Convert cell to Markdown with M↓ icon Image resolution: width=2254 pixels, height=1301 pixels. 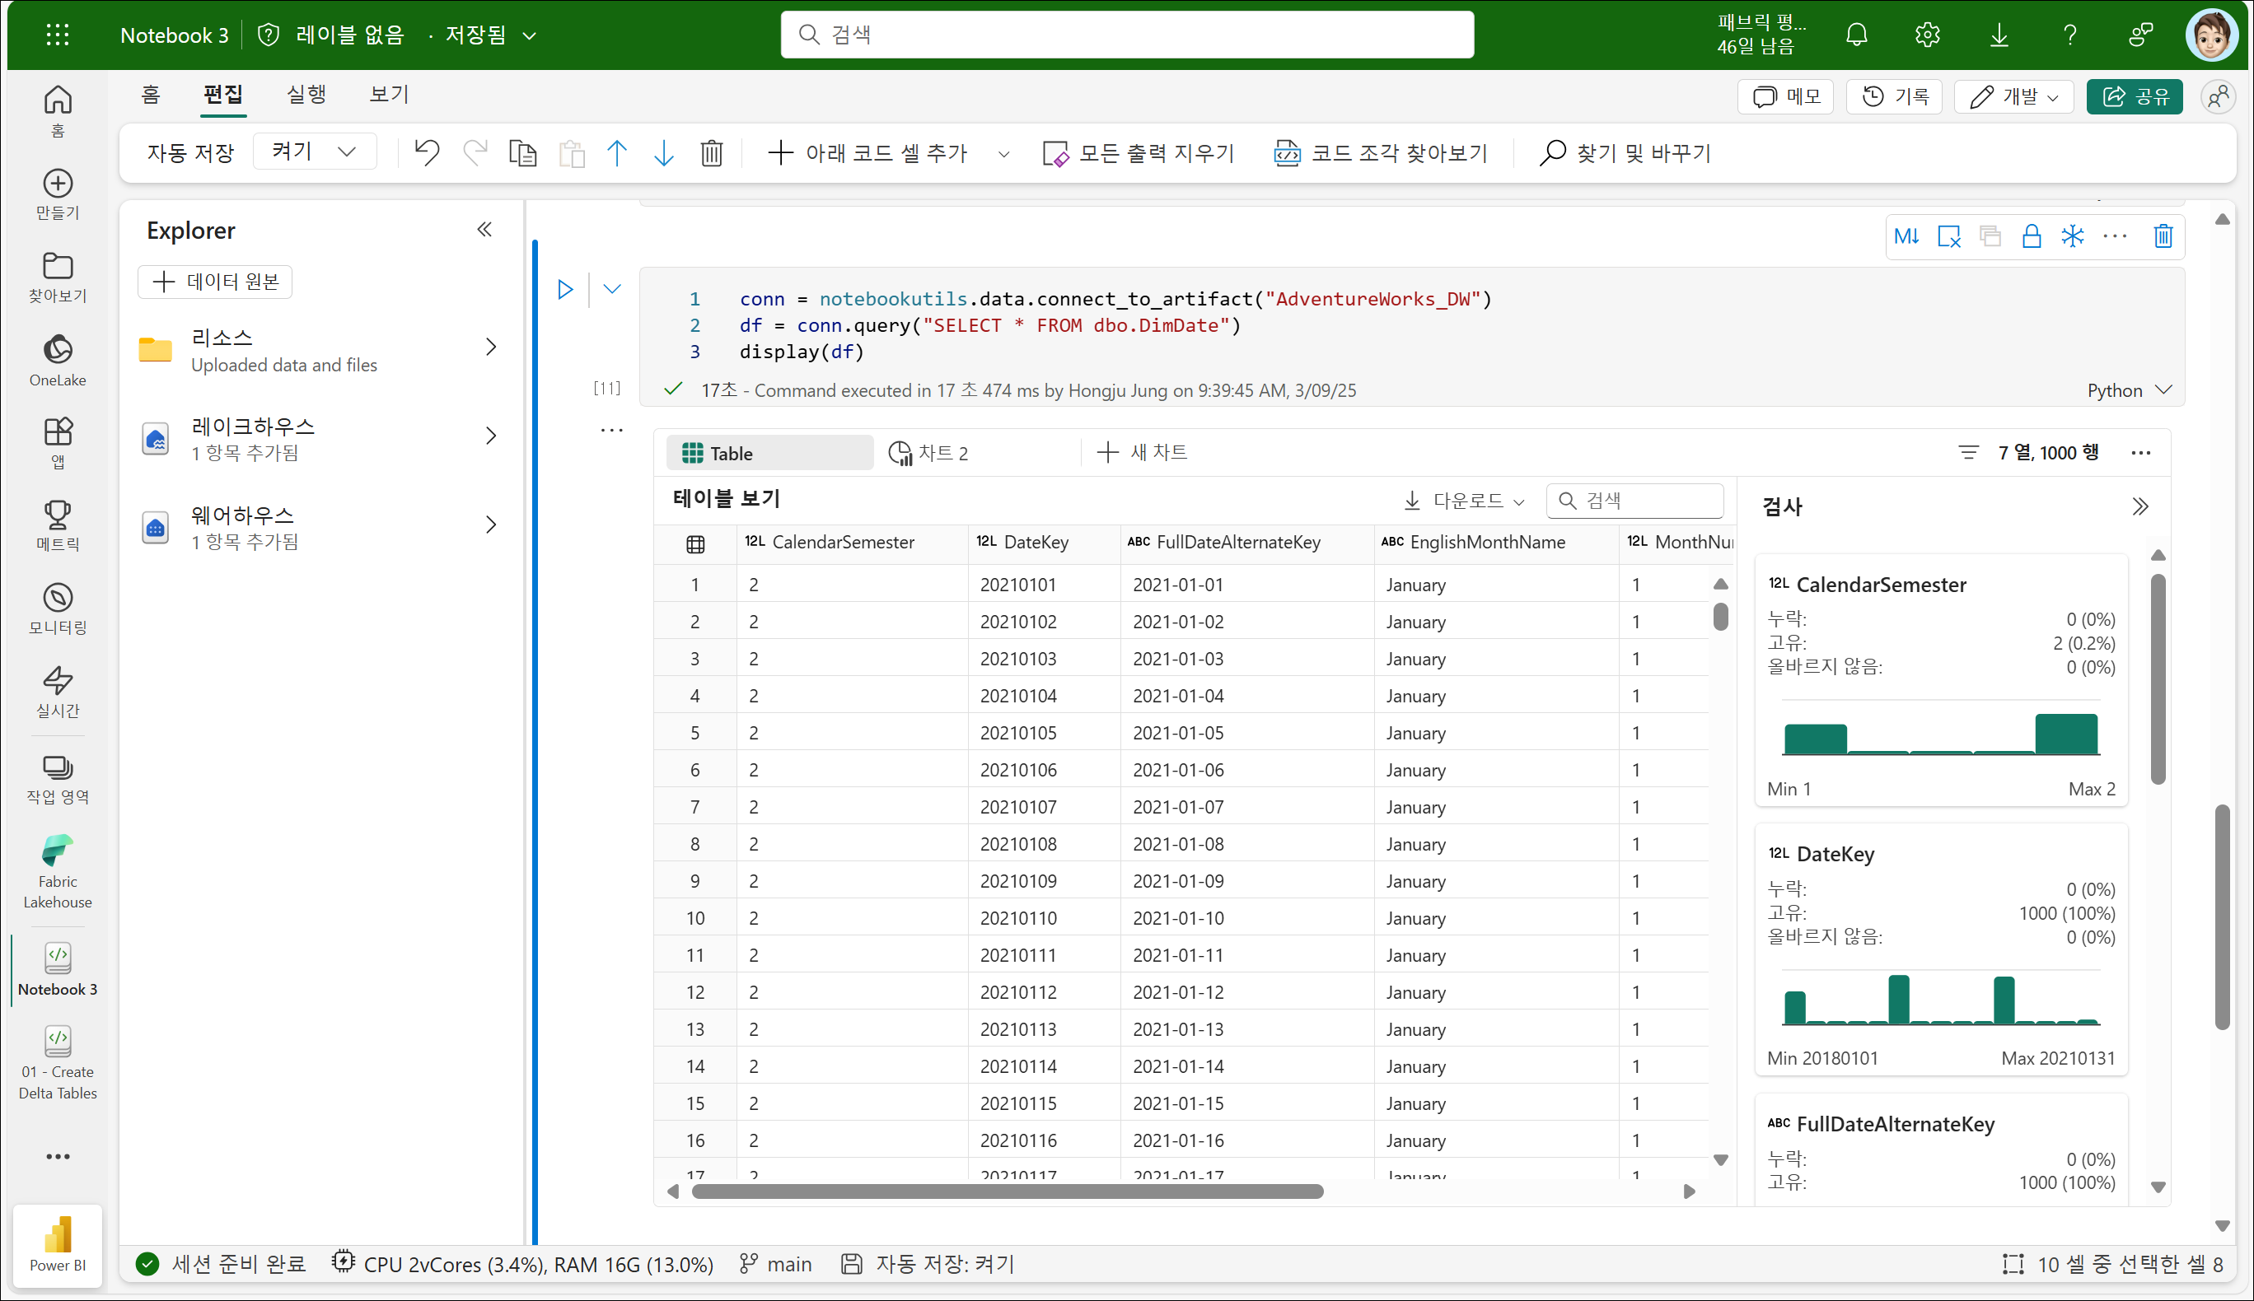tap(1906, 237)
